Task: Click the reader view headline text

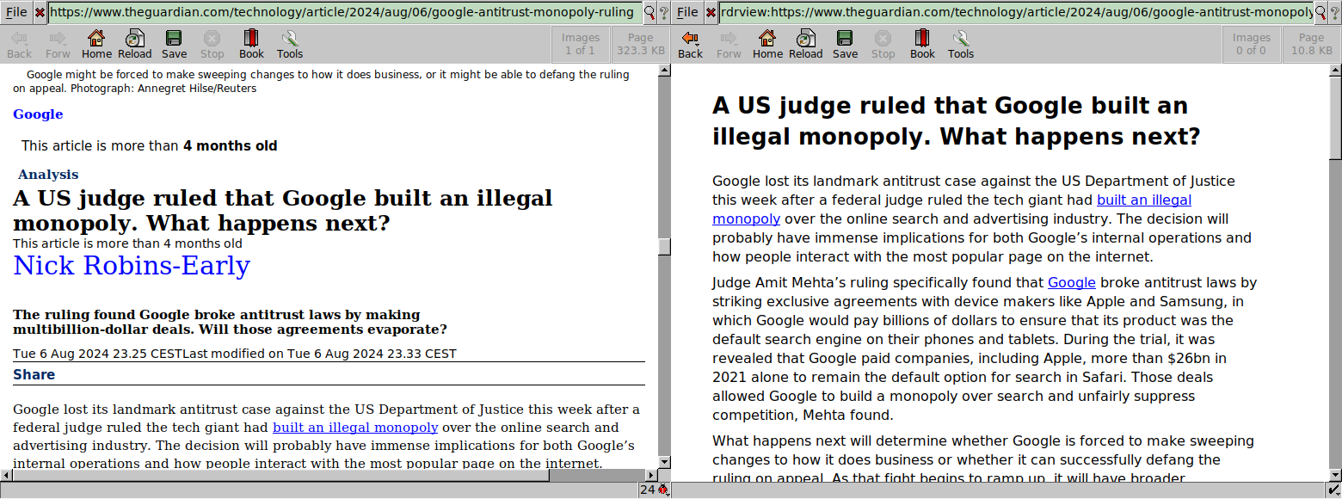Action: click(x=956, y=121)
